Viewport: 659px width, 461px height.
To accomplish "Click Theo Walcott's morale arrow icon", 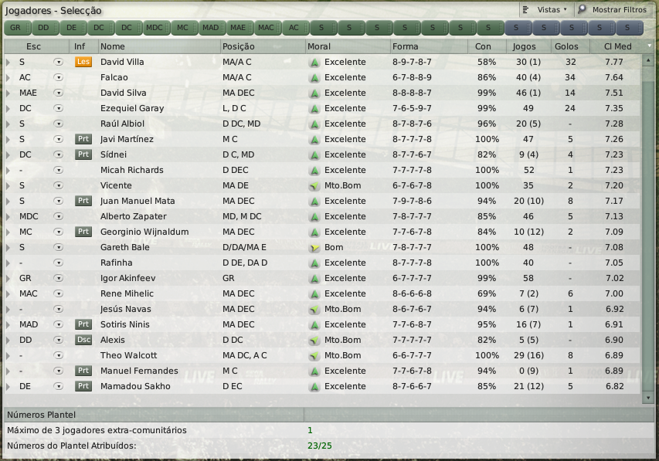I will (314, 356).
